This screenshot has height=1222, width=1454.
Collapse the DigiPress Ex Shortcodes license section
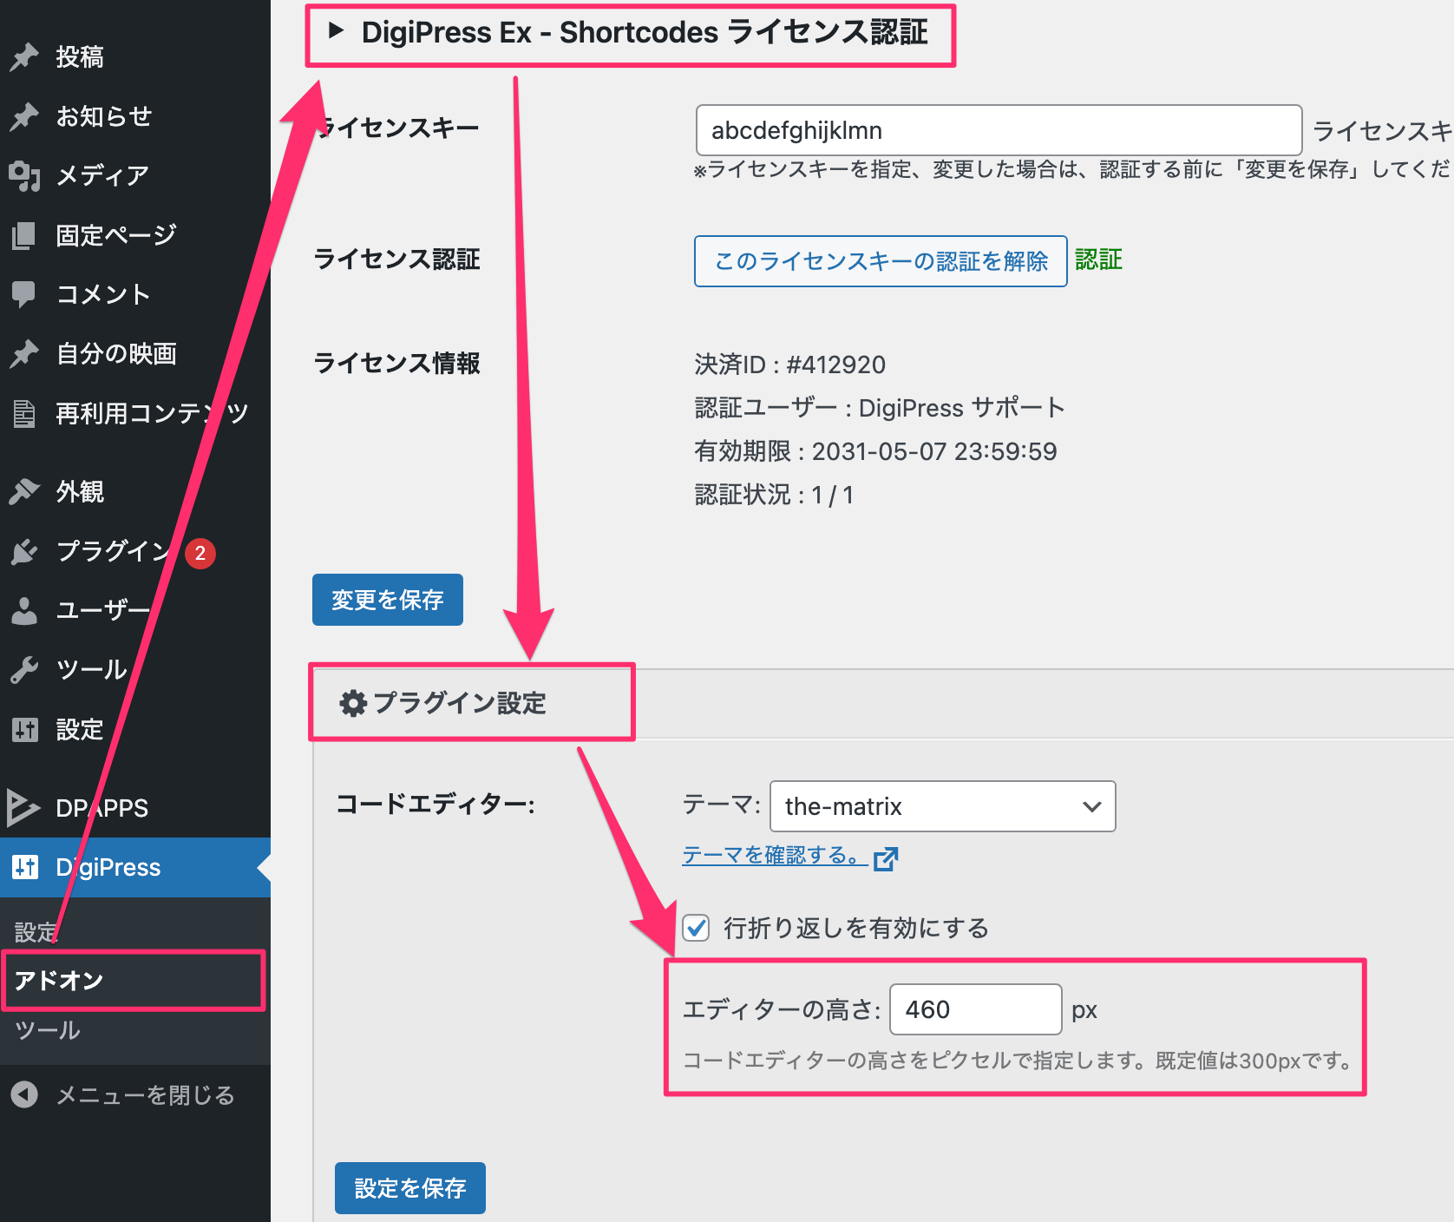(x=337, y=32)
